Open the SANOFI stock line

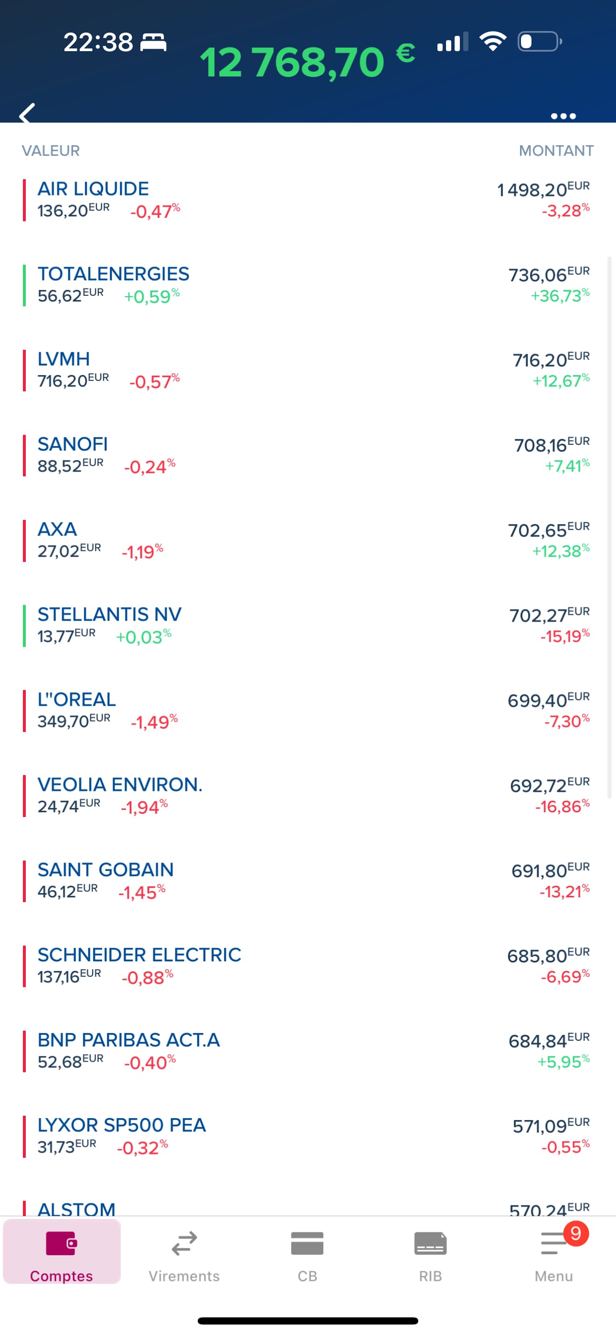click(x=308, y=455)
